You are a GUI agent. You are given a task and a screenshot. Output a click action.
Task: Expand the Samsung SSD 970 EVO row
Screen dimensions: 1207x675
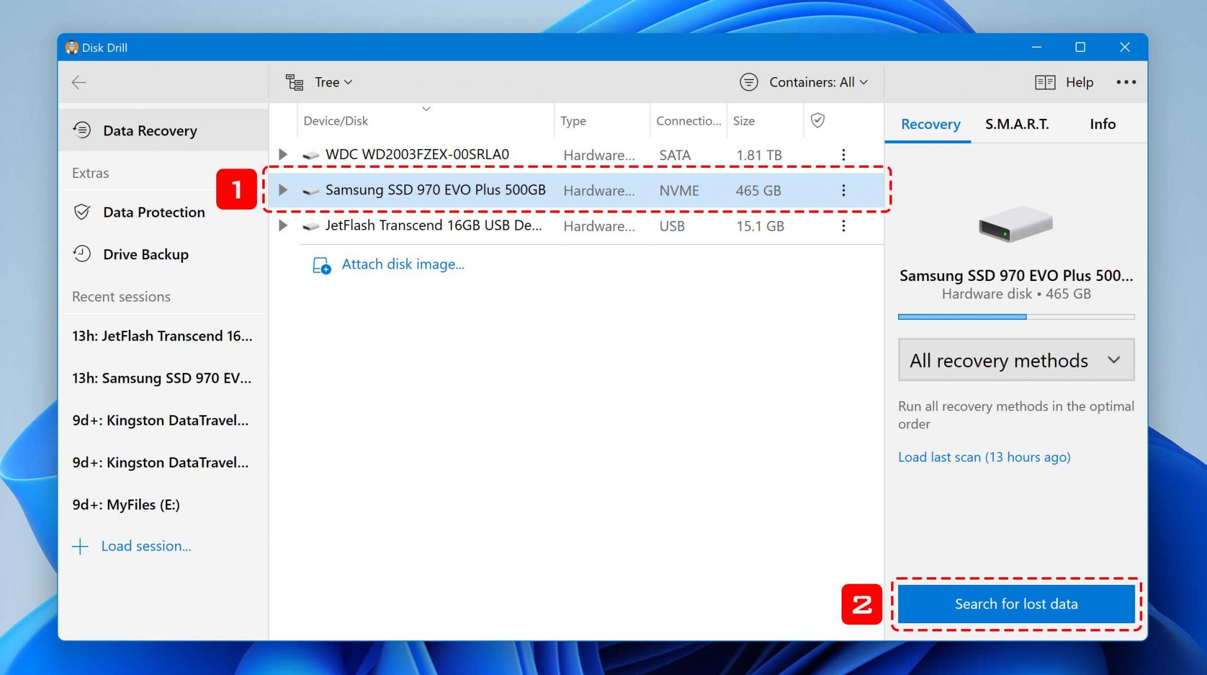pos(283,190)
